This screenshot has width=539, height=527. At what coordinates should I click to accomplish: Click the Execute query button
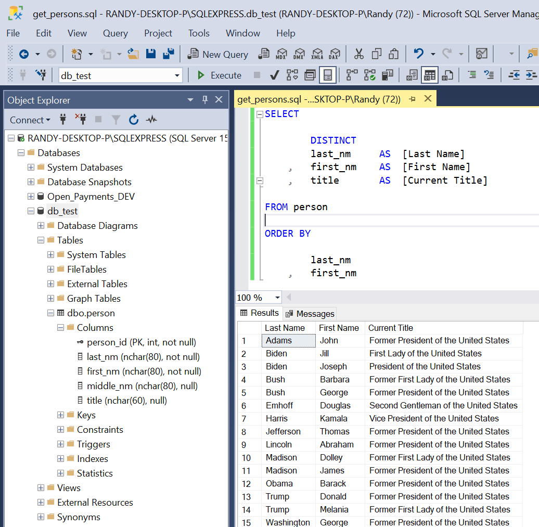[219, 75]
